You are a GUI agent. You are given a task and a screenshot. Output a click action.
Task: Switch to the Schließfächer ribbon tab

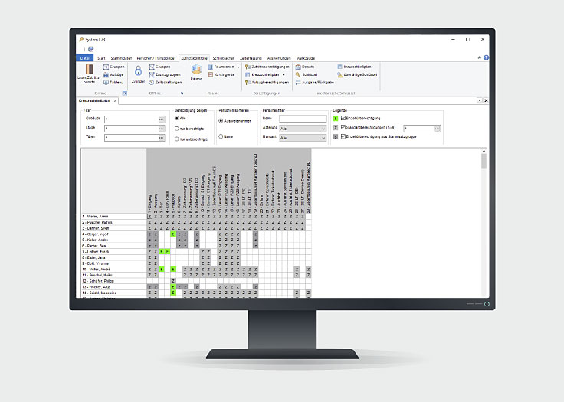223,58
